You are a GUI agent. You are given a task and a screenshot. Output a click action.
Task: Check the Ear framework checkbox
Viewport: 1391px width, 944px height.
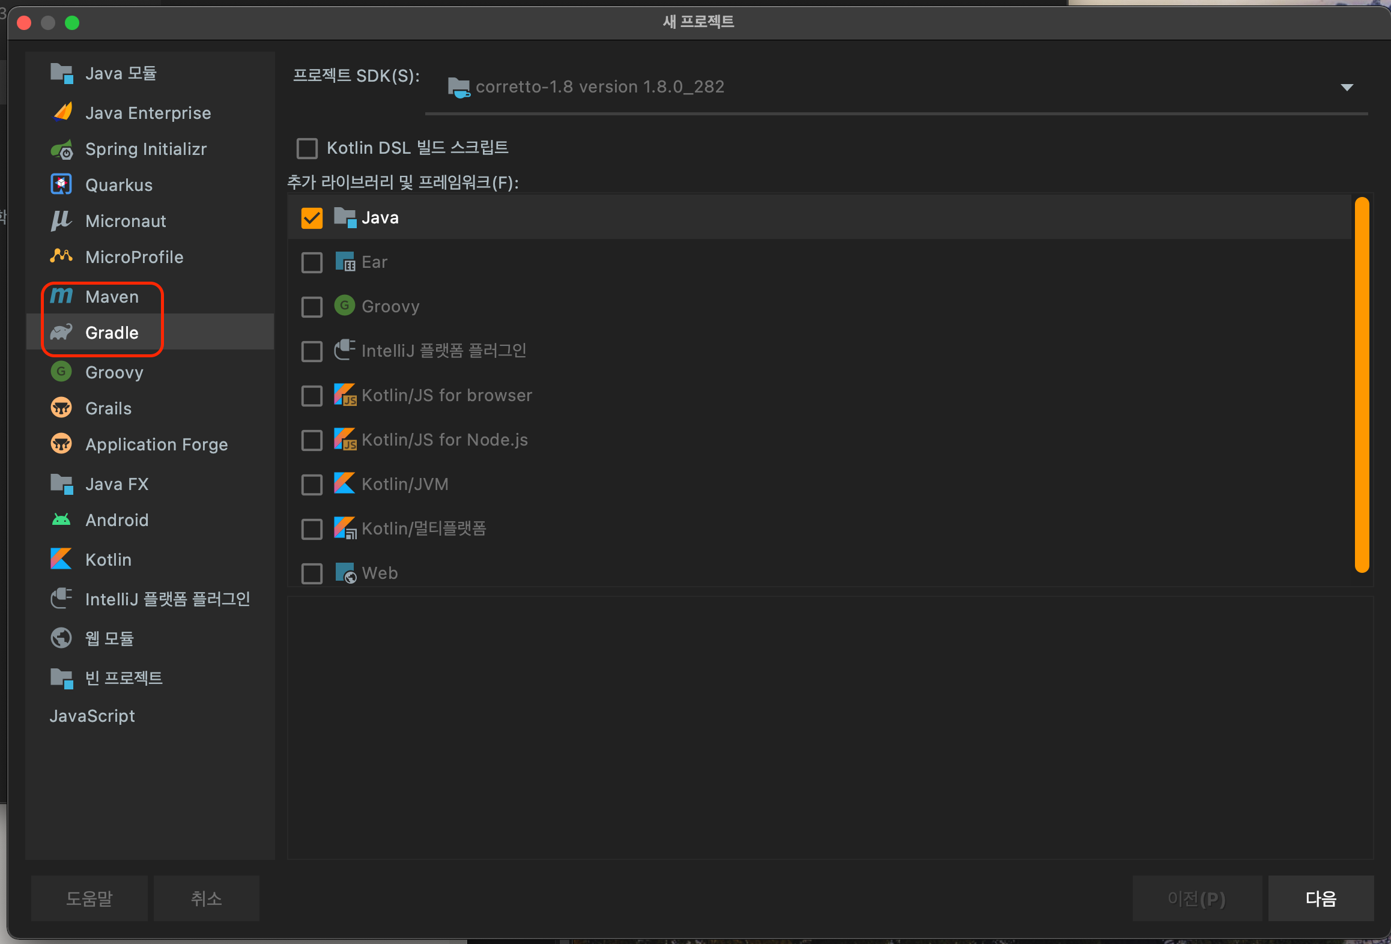(x=312, y=262)
